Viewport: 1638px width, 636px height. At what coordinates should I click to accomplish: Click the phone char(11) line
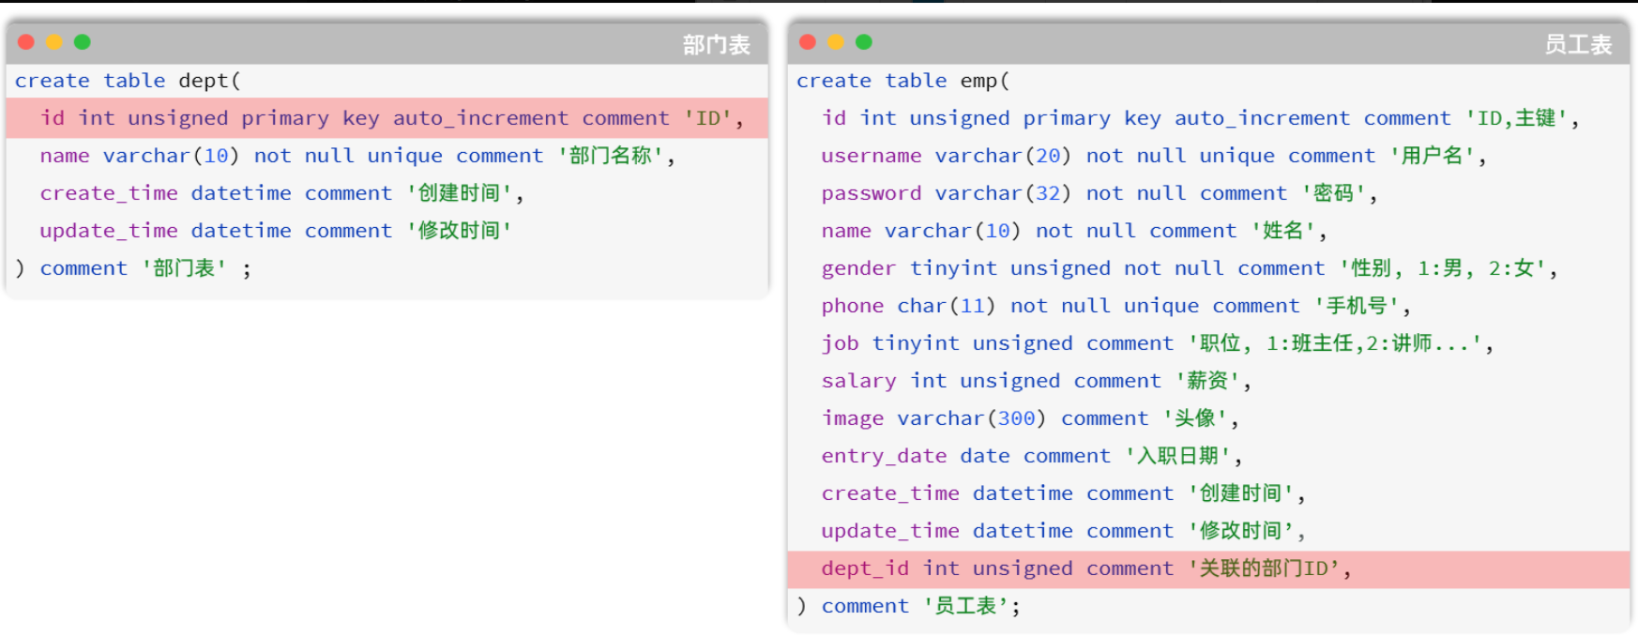coord(1115,306)
